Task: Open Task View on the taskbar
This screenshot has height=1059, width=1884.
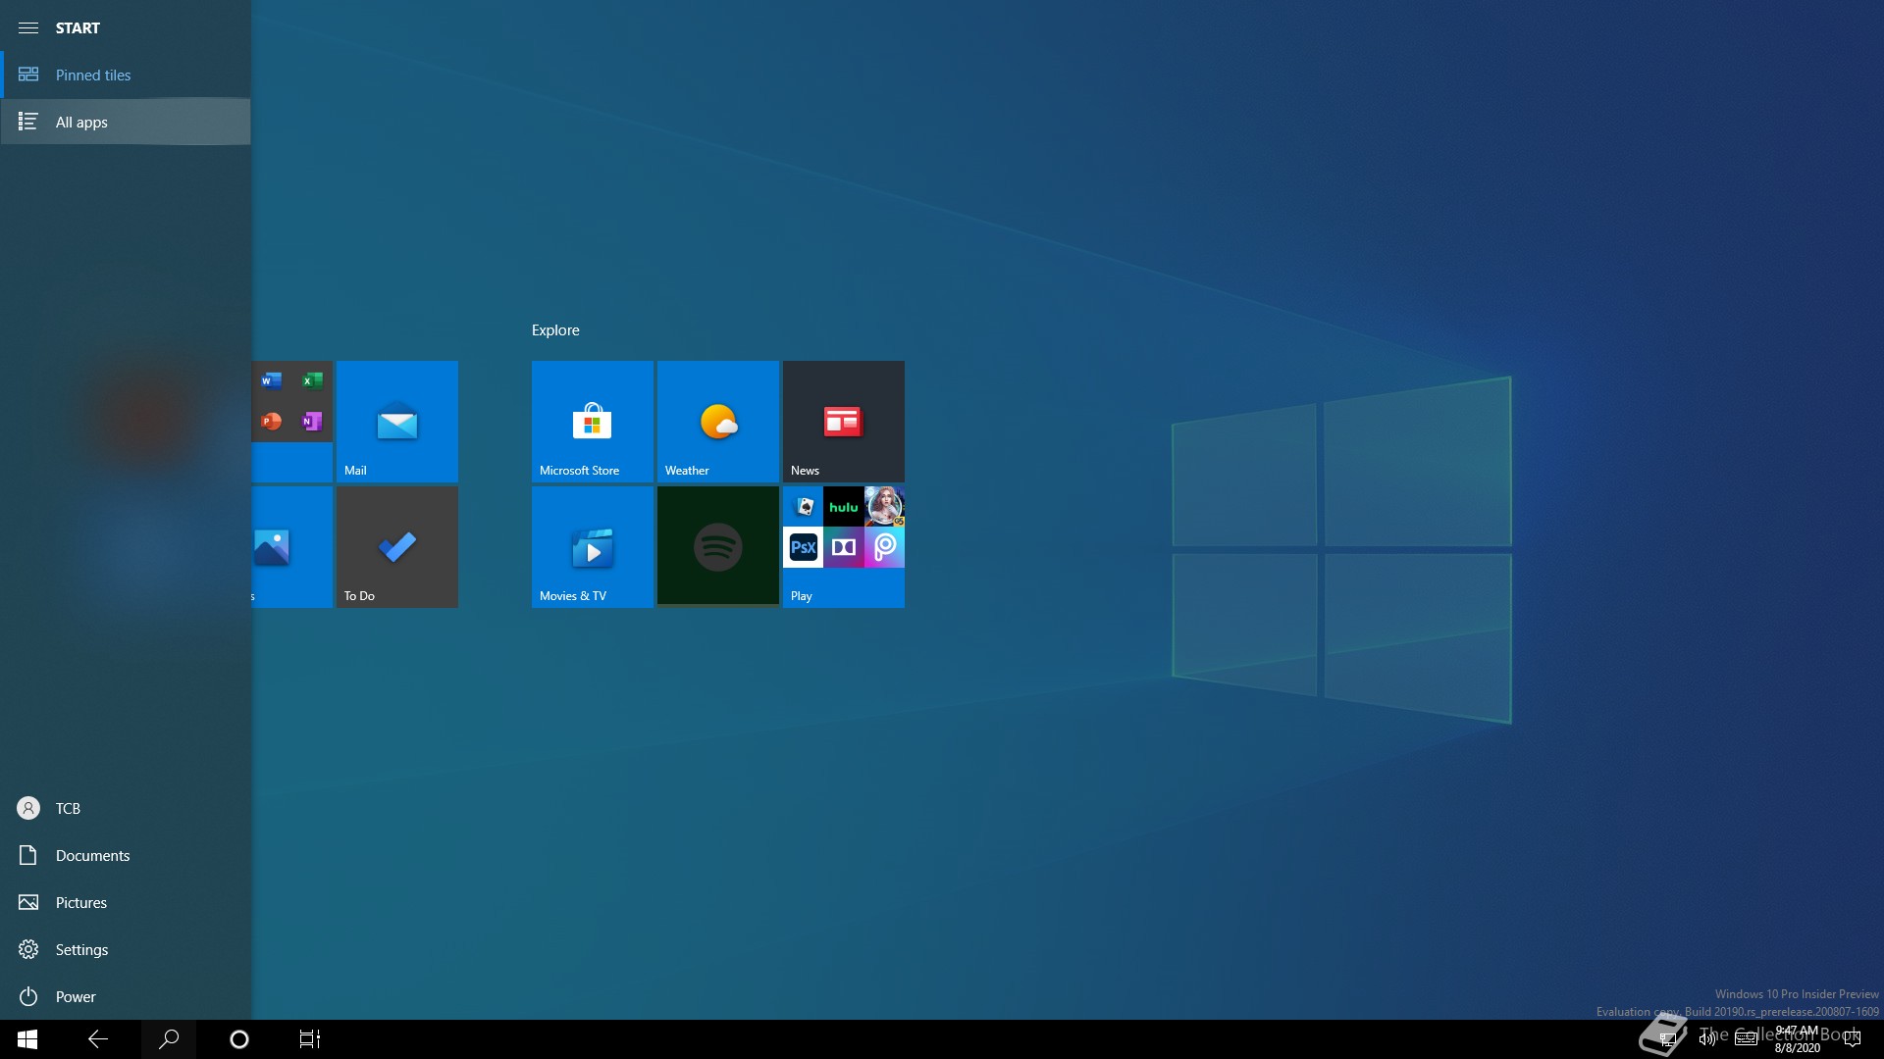Action: (310, 1039)
